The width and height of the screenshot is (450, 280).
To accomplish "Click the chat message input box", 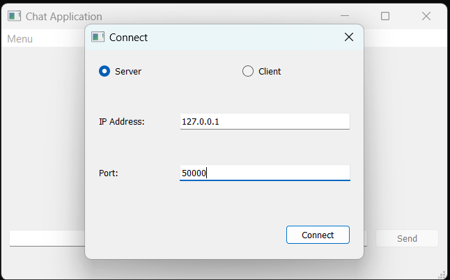I will [47, 238].
